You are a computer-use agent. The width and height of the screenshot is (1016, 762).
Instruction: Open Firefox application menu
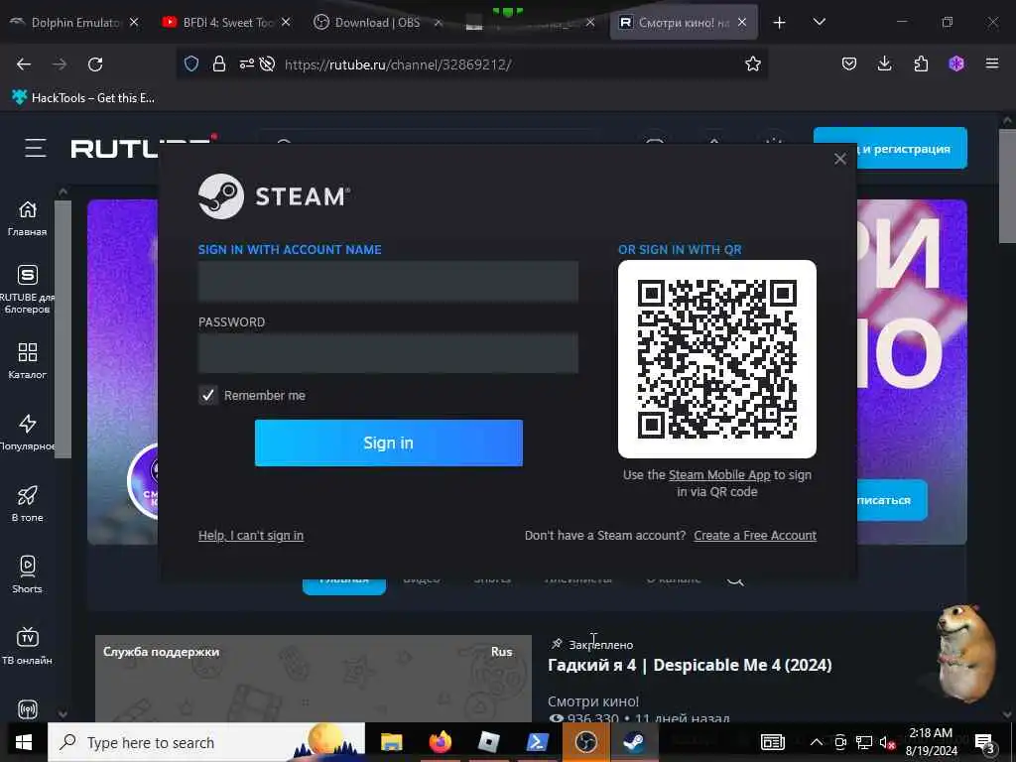coord(992,63)
